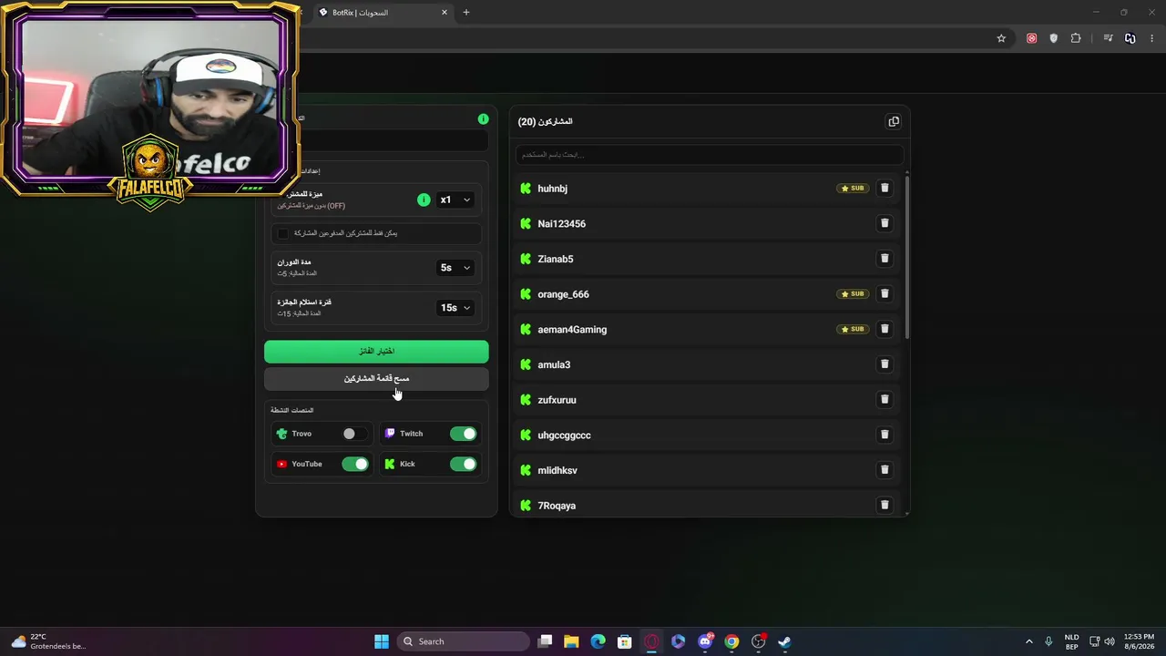The width and height of the screenshot is (1166, 656).
Task: Open Opera GX from the taskbar
Action: pyautogui.click(x=651, y=641)
